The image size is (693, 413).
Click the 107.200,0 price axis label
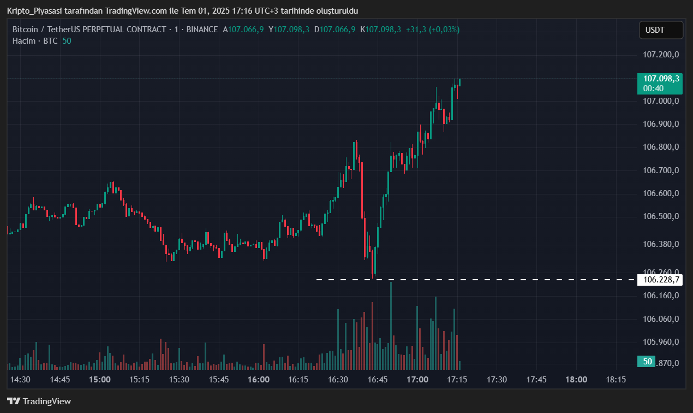tap(660, 55)
